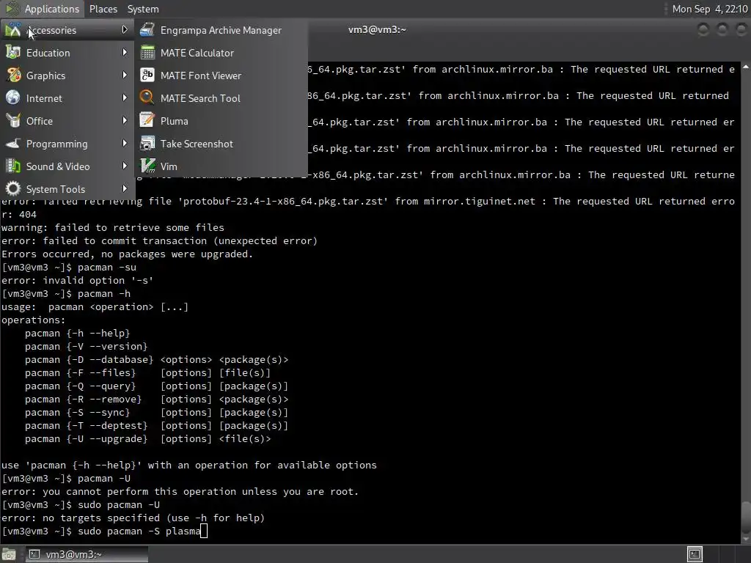Select MATE Font Viewer entry

(x=221, y=76)
